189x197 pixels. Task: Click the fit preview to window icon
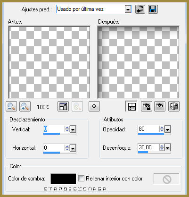(x=63, y=107)
